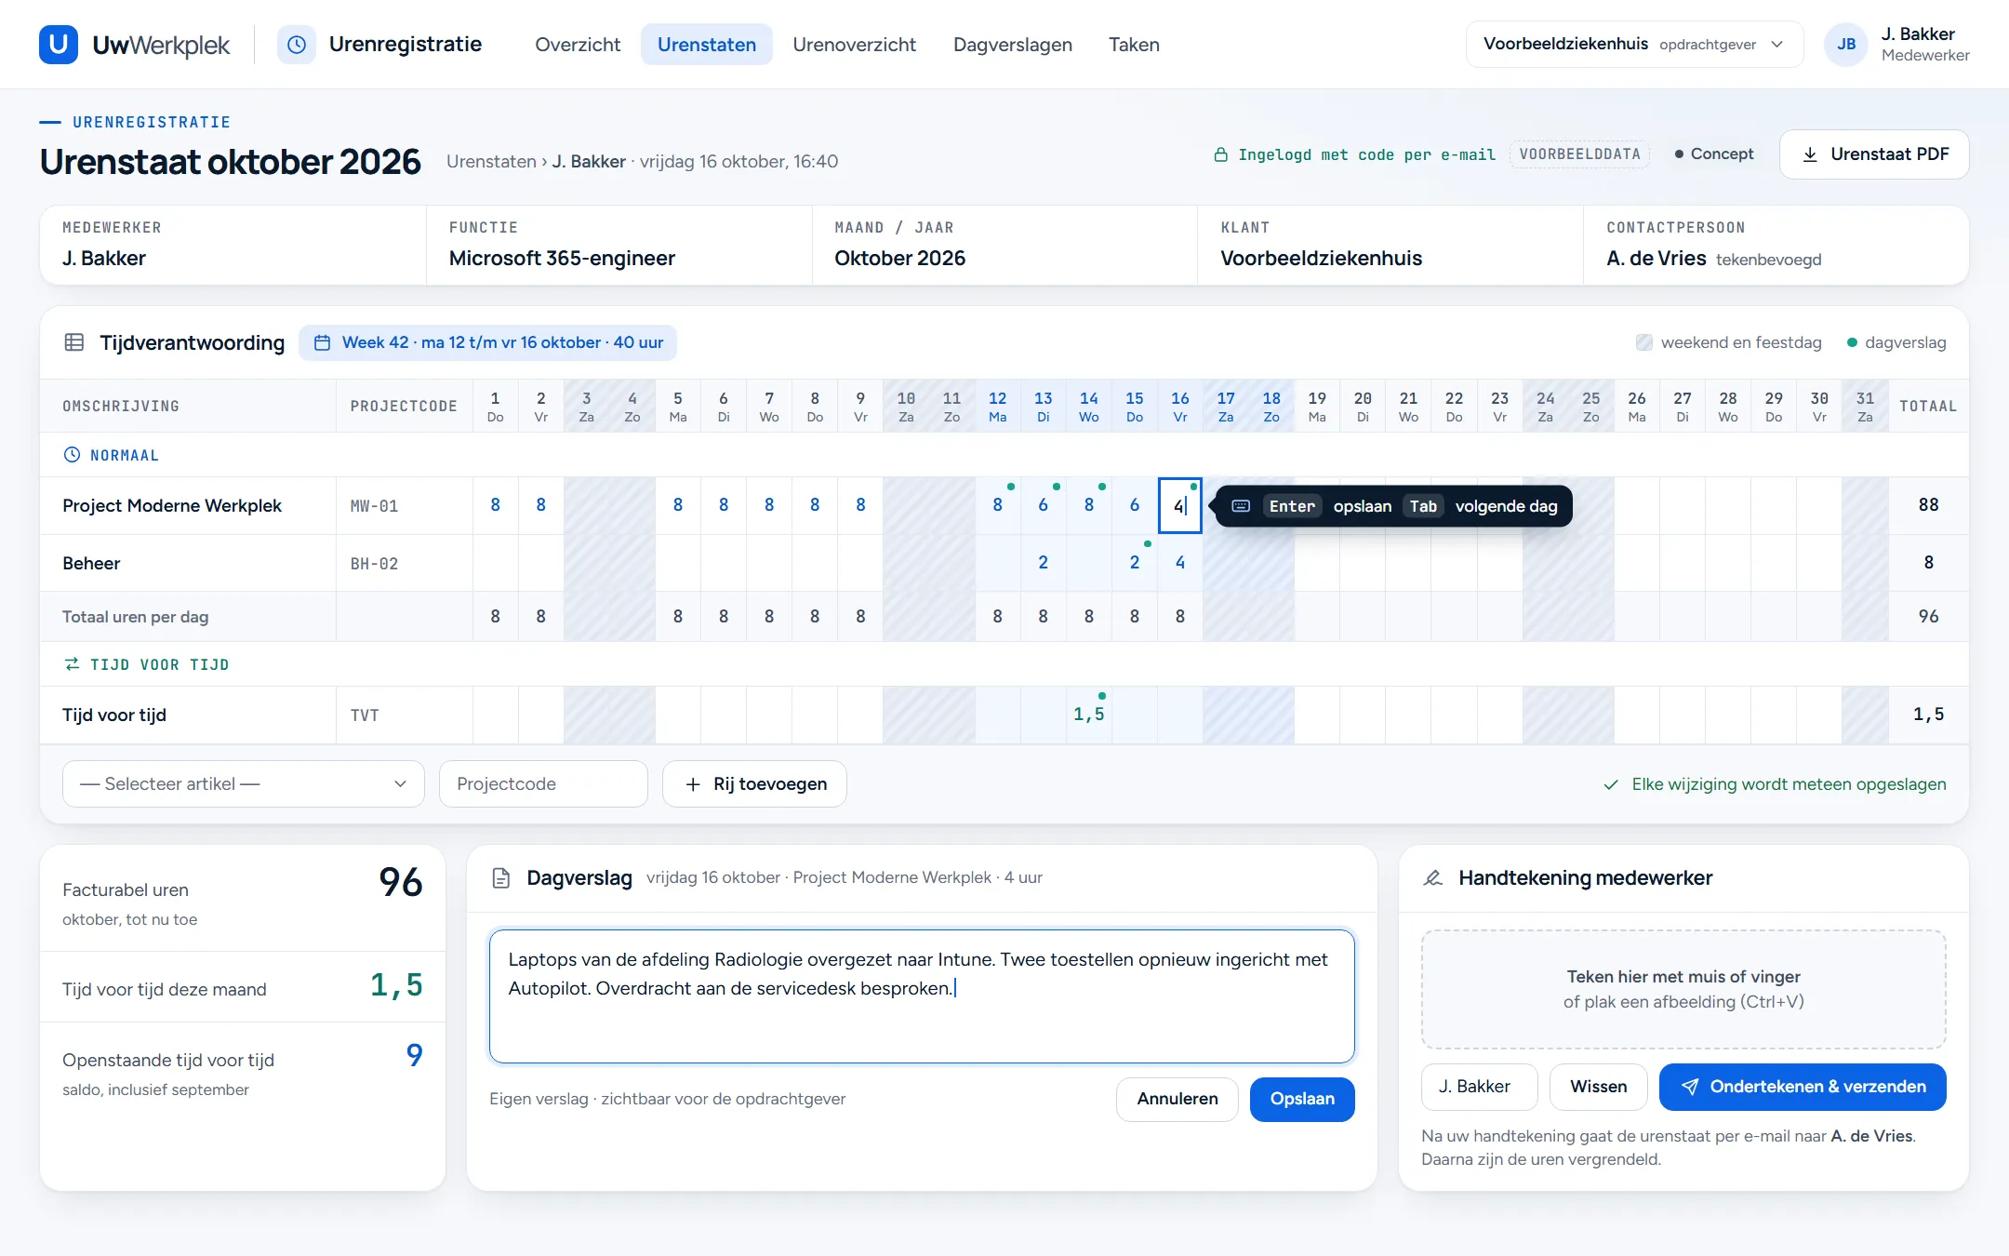Click the signature drawing area
The image size is (2009, 1256).
pyautogui.click(x=1683, y=989)
